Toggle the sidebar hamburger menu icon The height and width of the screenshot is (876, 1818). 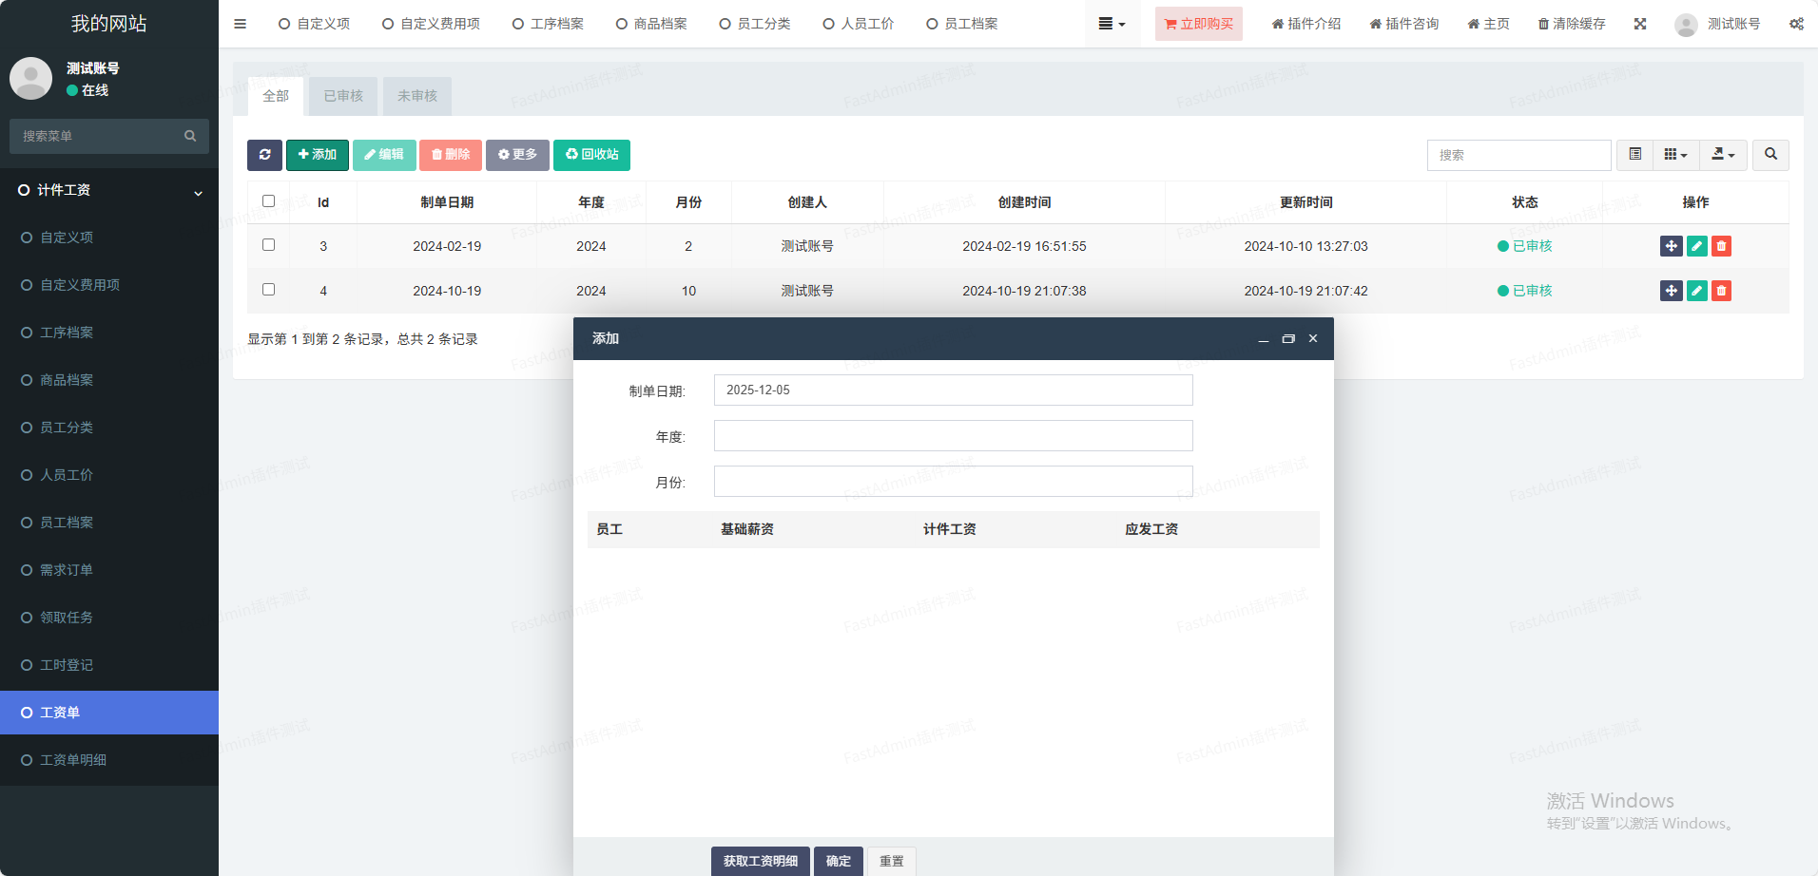pos(240,24)
